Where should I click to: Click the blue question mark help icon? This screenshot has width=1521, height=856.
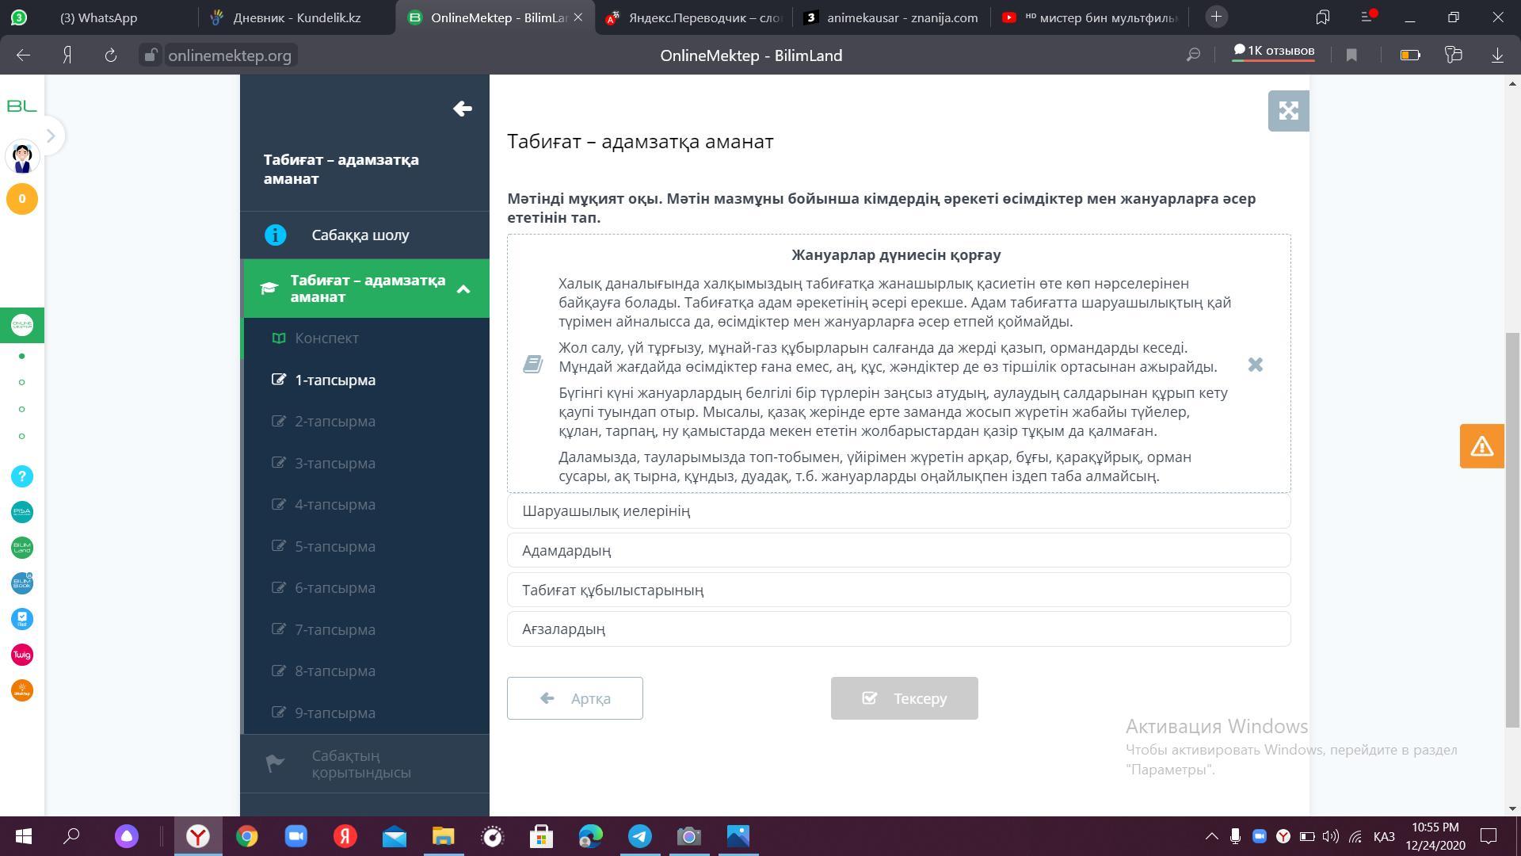22,476
